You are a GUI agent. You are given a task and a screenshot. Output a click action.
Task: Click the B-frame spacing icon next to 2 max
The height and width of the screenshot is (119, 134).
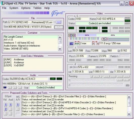[x=77, y=43]
